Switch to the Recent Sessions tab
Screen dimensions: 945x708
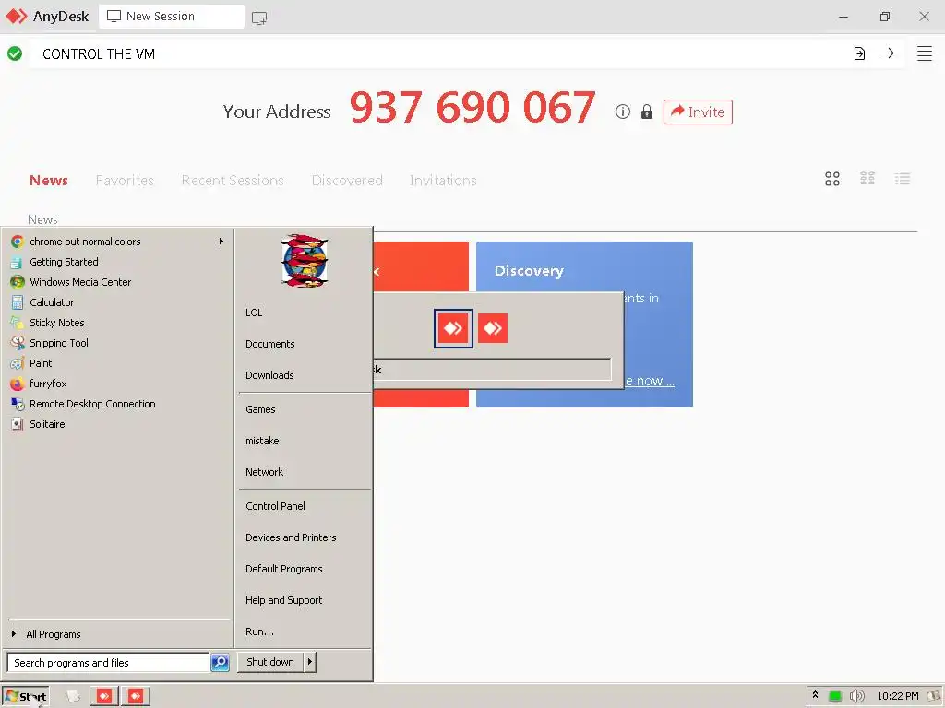pos(233,180)
